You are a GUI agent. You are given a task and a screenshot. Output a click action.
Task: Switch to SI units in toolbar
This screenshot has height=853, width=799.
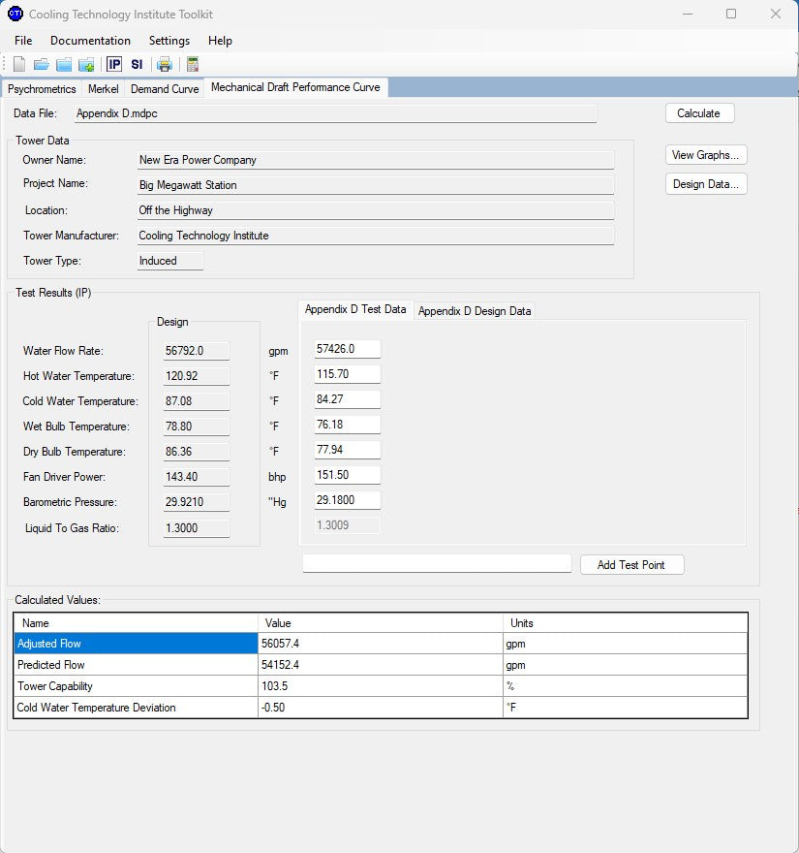point(137,65)
